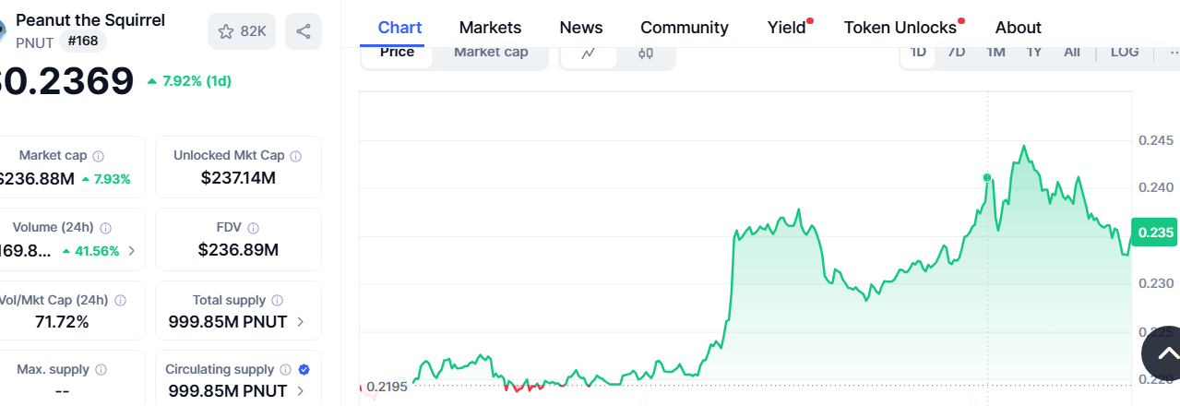Click Max. supply info icon
1180x406 pixels.
pyautogui.click(x=101, y=369)
